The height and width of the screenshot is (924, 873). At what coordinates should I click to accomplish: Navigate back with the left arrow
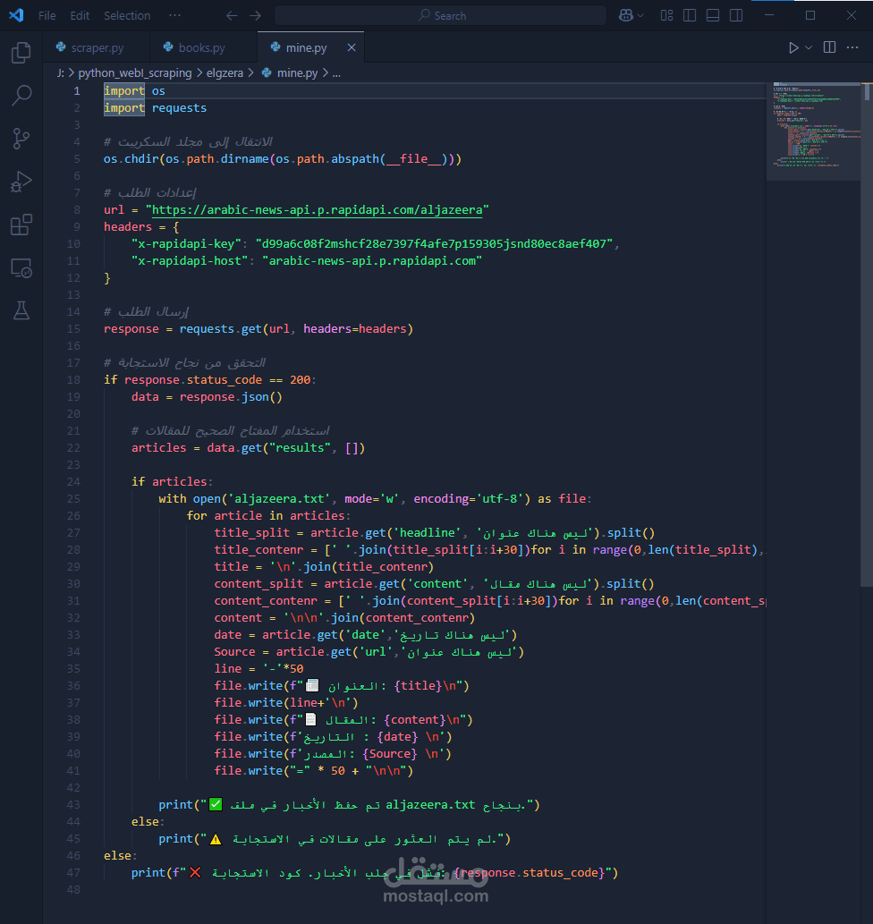coord(231,15)
